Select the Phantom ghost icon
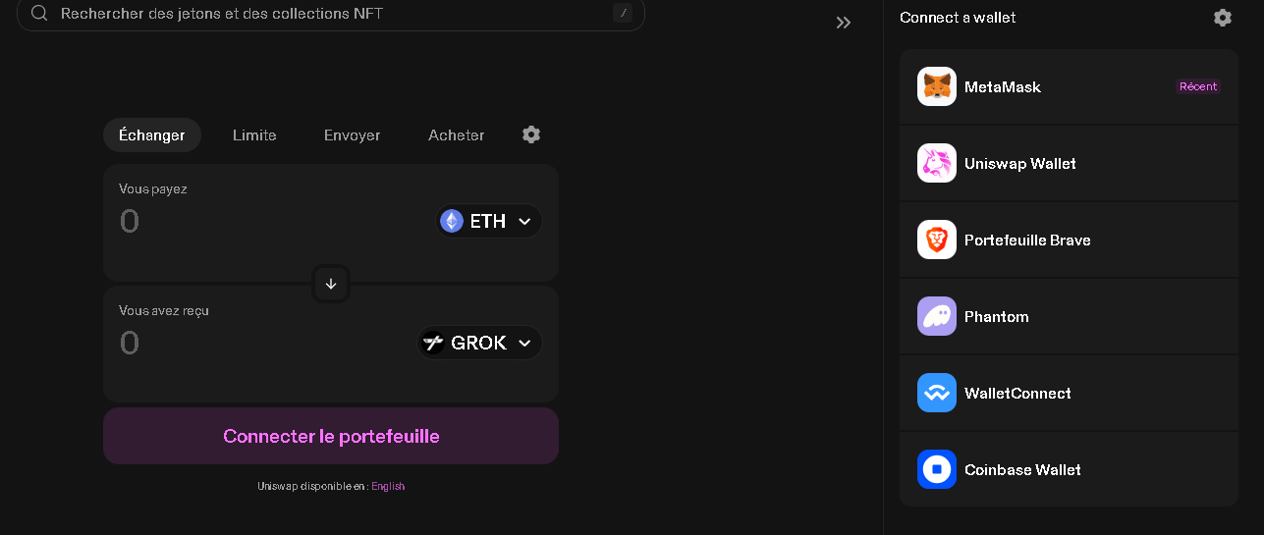Viewport: 1264px width, 535px height. [936, 316]
